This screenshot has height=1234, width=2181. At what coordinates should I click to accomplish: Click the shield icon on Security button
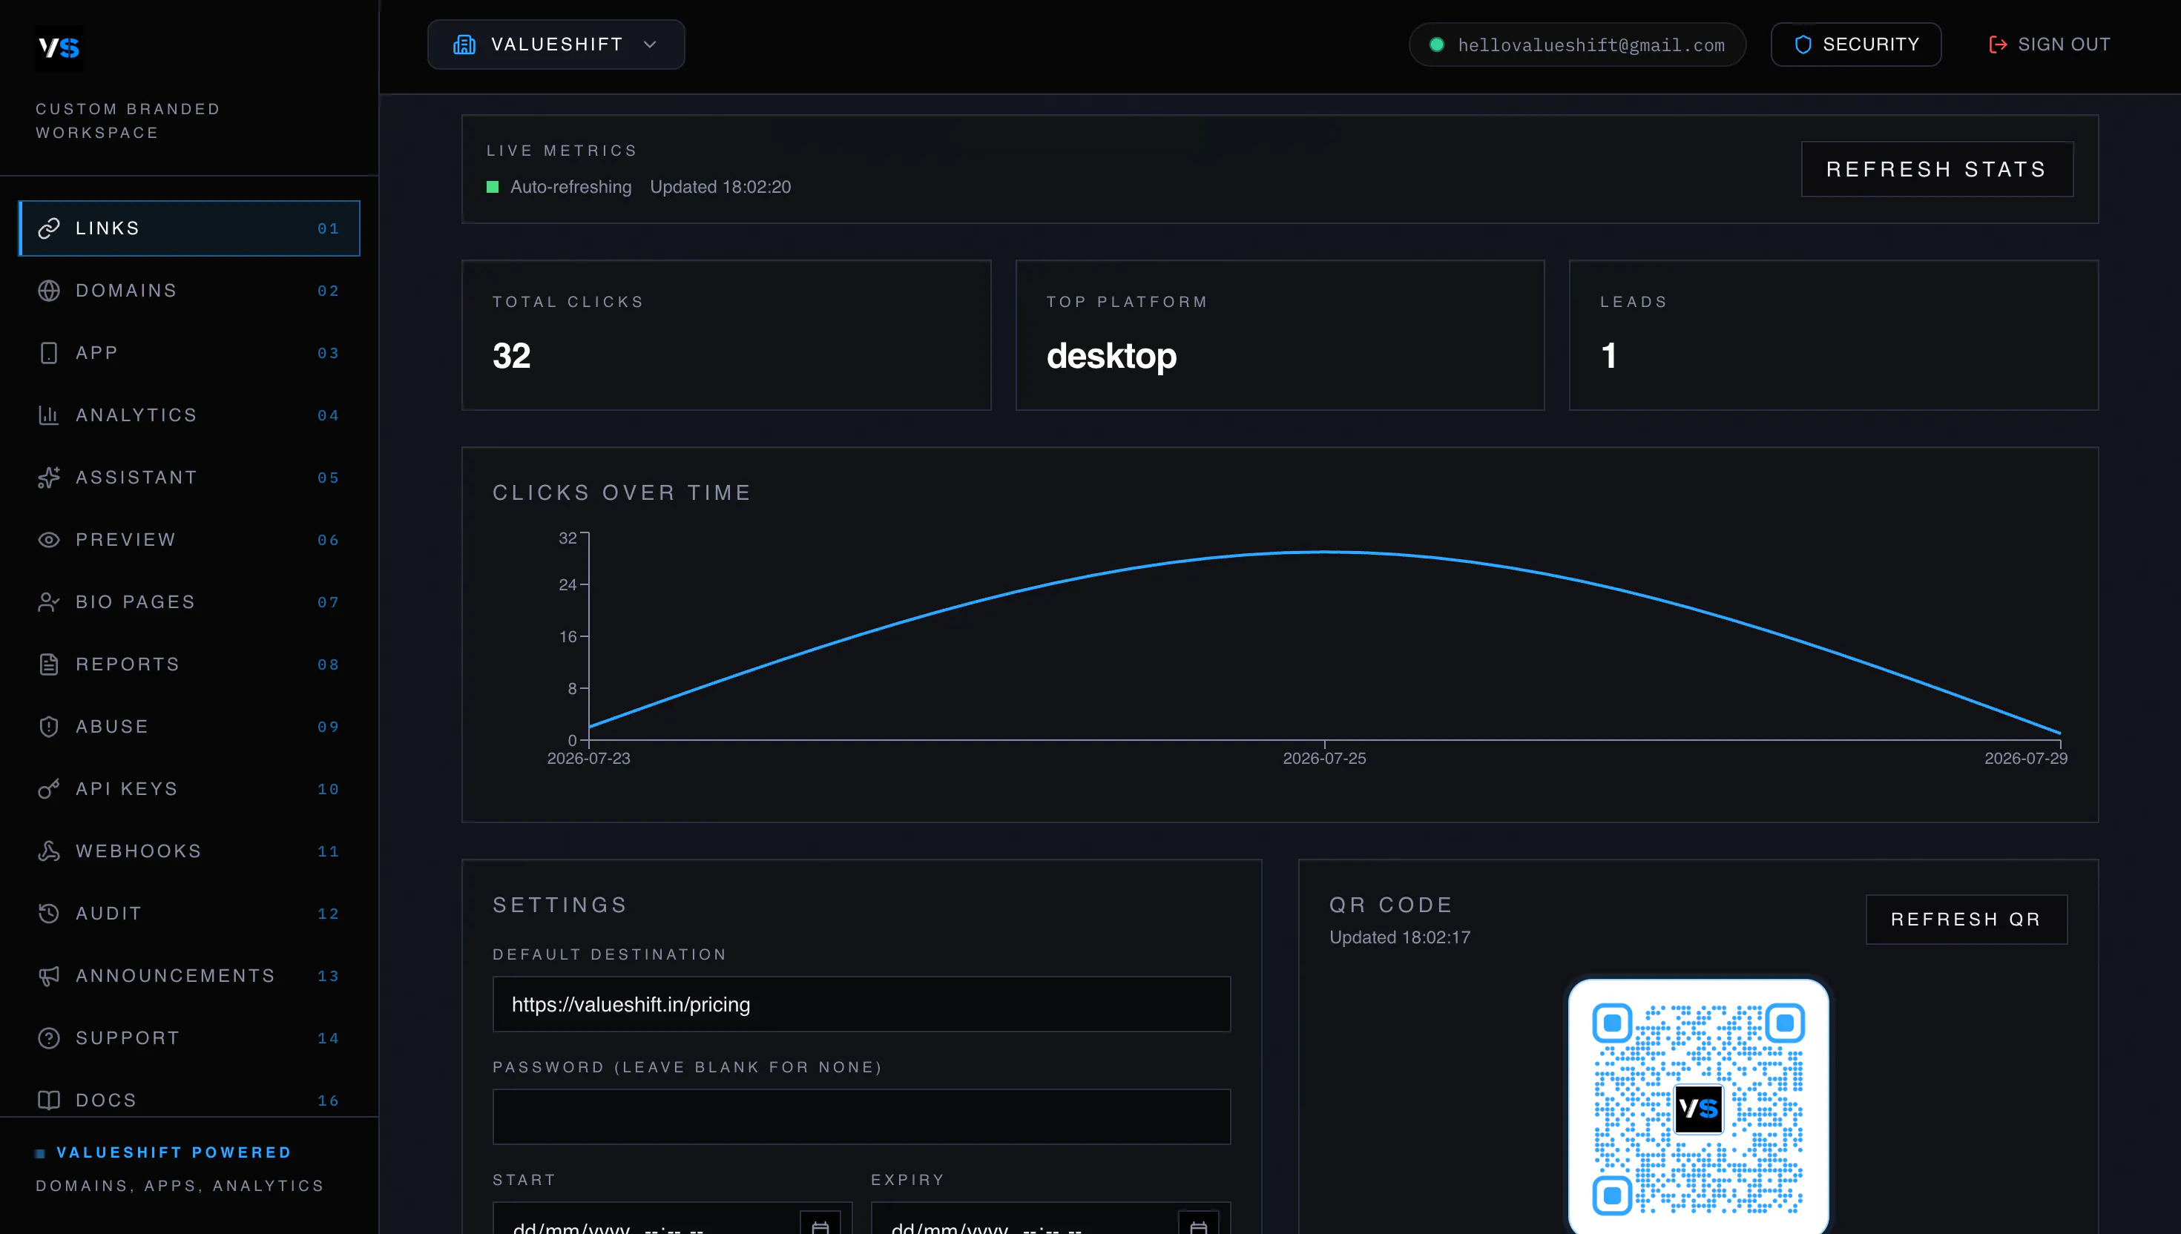1803,44
